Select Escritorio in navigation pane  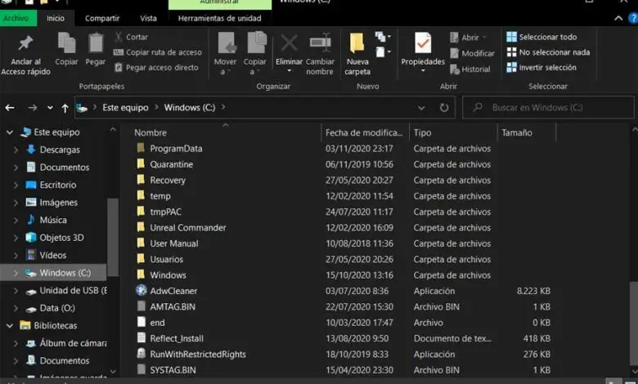click(x=58, y=185)
